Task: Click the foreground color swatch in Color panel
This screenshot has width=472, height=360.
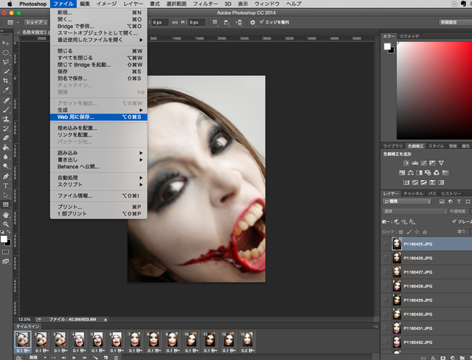Action: tap(387, 46)
